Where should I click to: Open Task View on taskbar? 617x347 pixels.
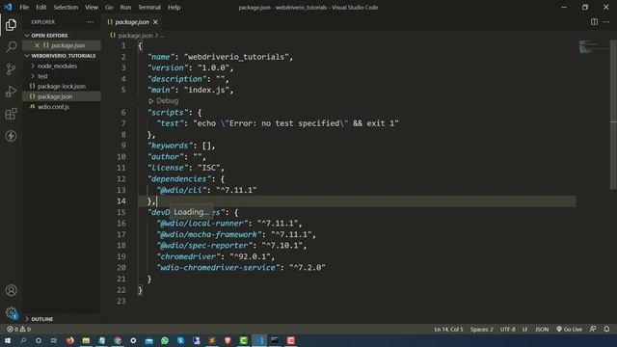pos(54,340)
